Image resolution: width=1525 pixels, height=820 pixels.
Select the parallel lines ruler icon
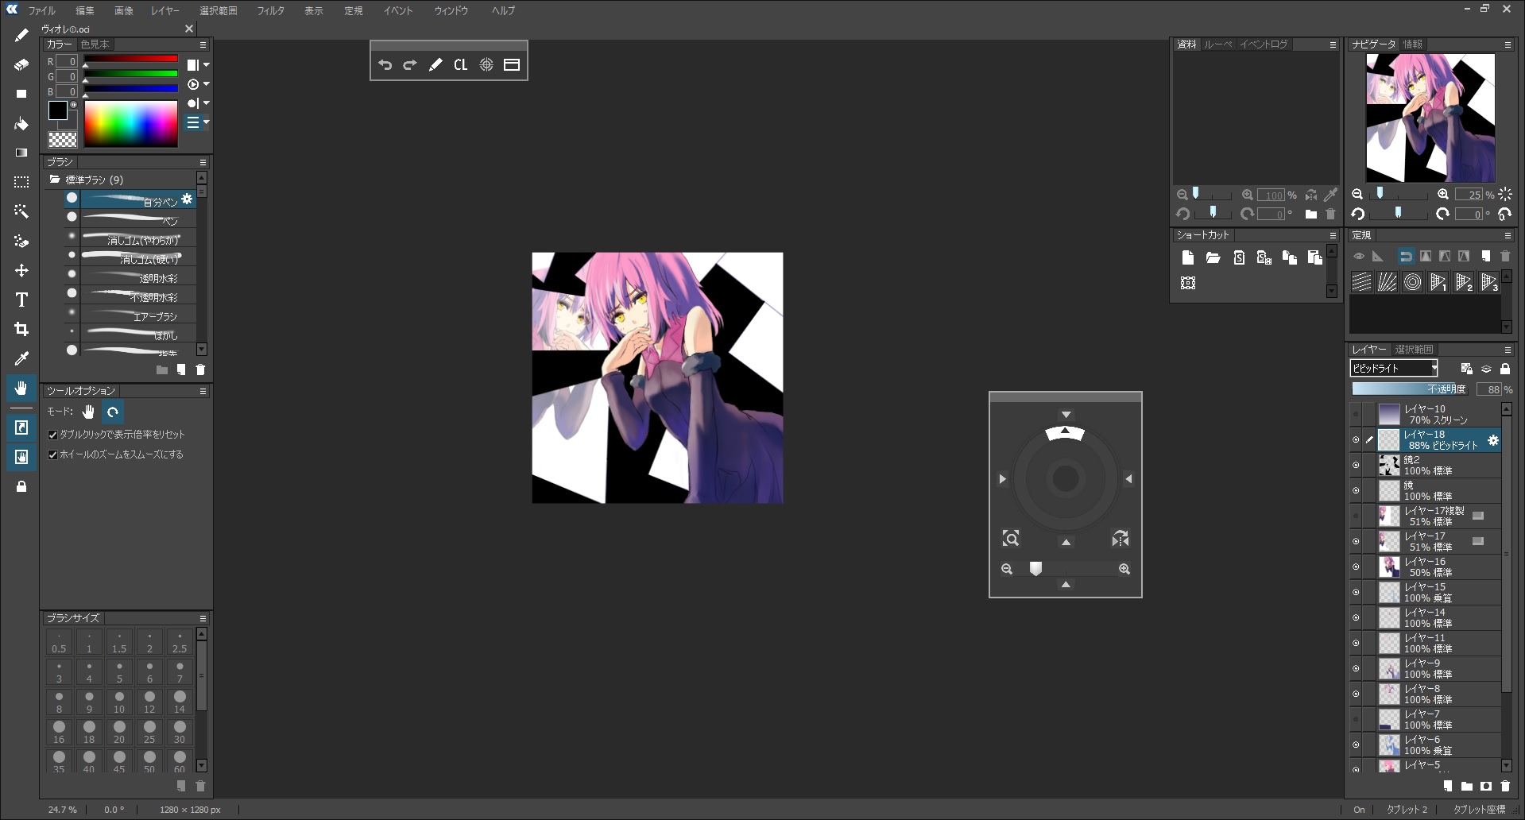(1361, 282)
